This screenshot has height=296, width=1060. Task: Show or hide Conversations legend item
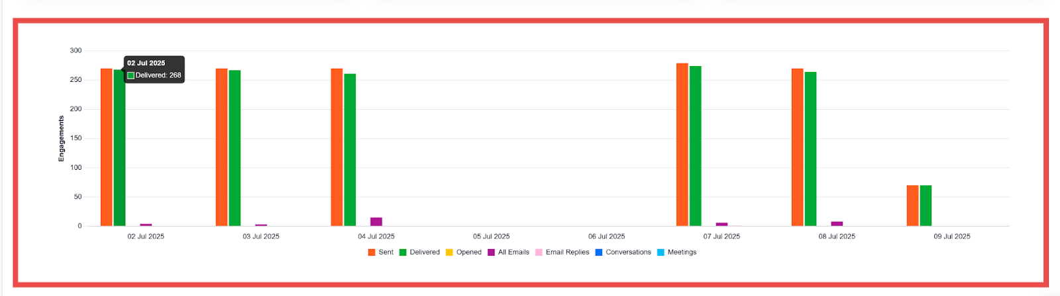(x=623, y=252)
